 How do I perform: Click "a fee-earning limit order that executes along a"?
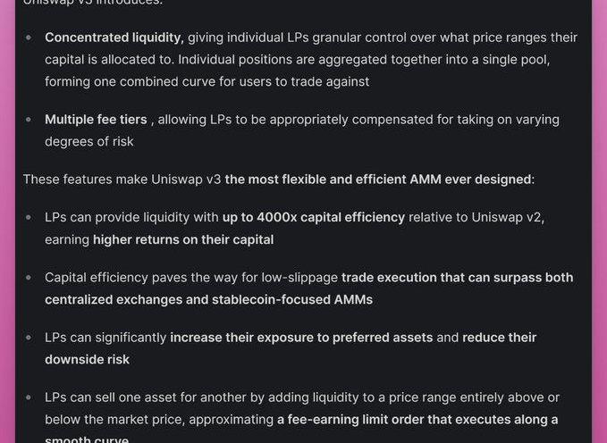pos(417,420)
